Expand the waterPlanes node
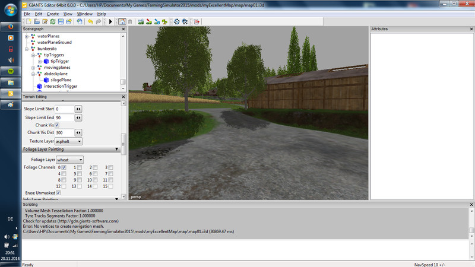475x267 pixels. point(27,36)
